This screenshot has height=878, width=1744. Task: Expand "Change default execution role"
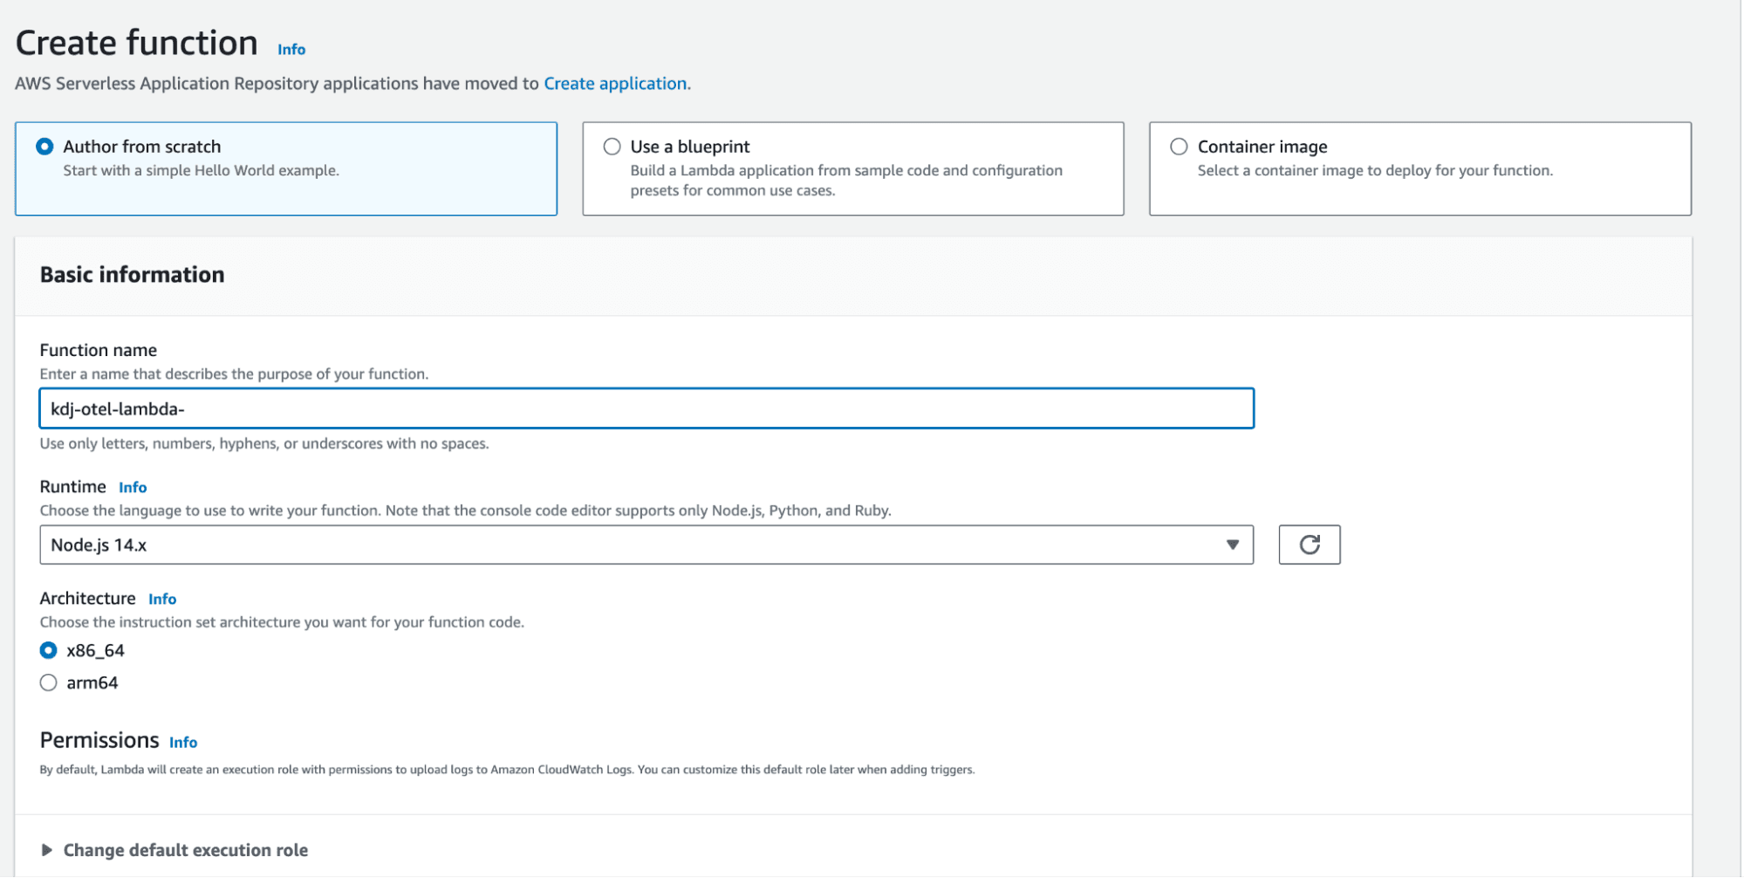coord(185,849)
